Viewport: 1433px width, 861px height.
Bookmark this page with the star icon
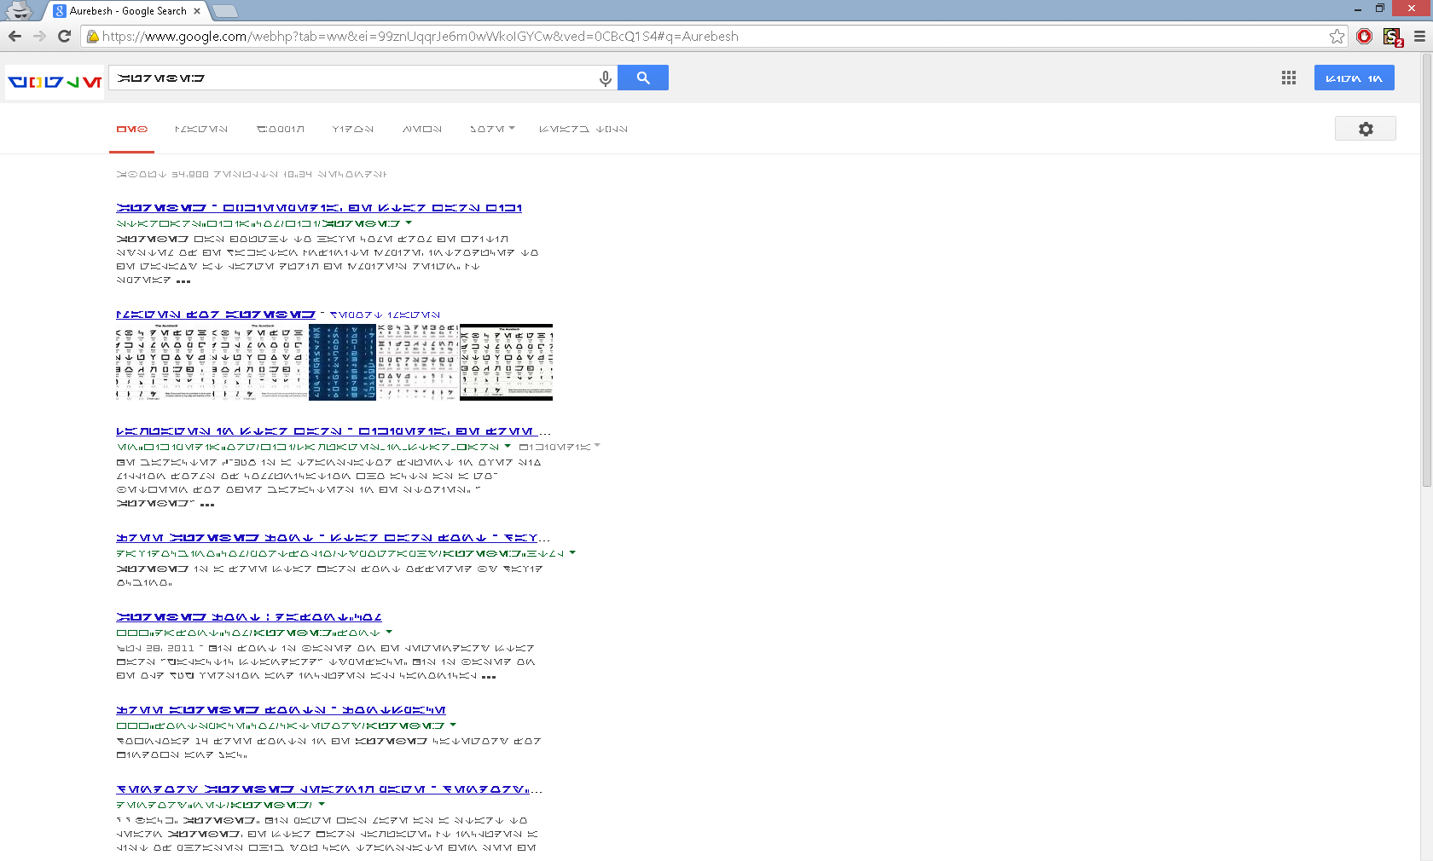(x=1337, y=36)
